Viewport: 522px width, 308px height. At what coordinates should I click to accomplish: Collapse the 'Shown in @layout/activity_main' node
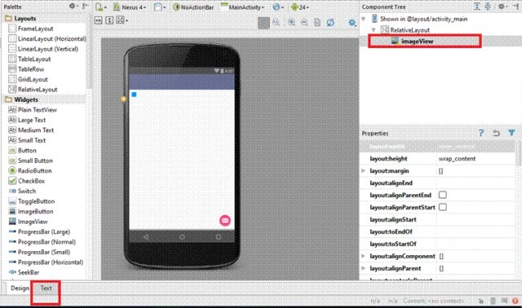click(364, 19)
